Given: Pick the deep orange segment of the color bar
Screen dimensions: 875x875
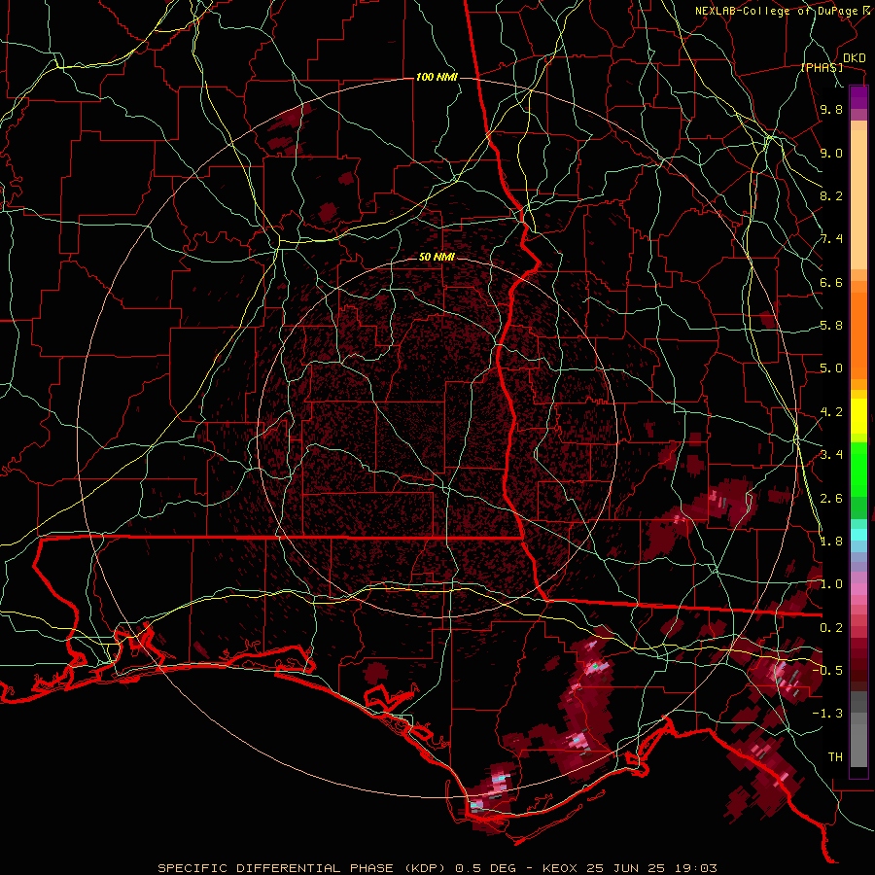Looking at the screenshot, I should pyautogui.click(x=858, y=334).
